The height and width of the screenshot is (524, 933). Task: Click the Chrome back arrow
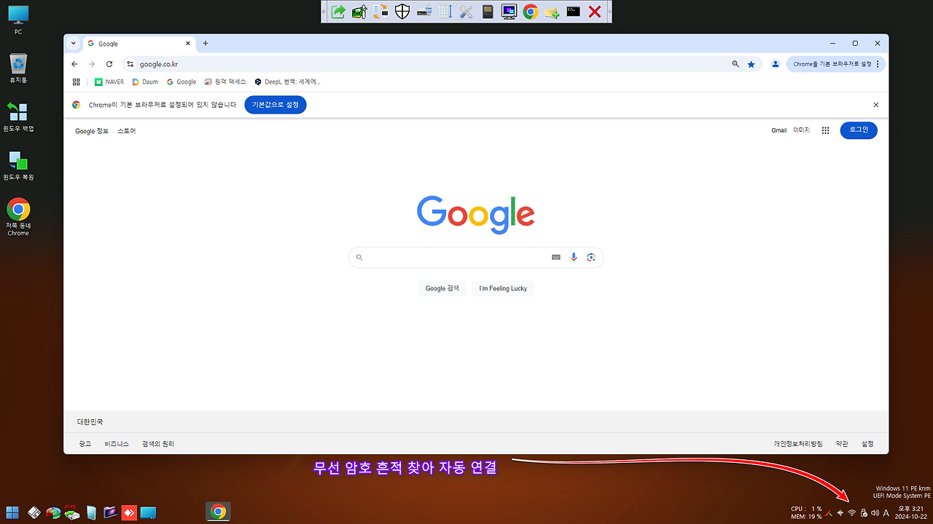[74, 64]
